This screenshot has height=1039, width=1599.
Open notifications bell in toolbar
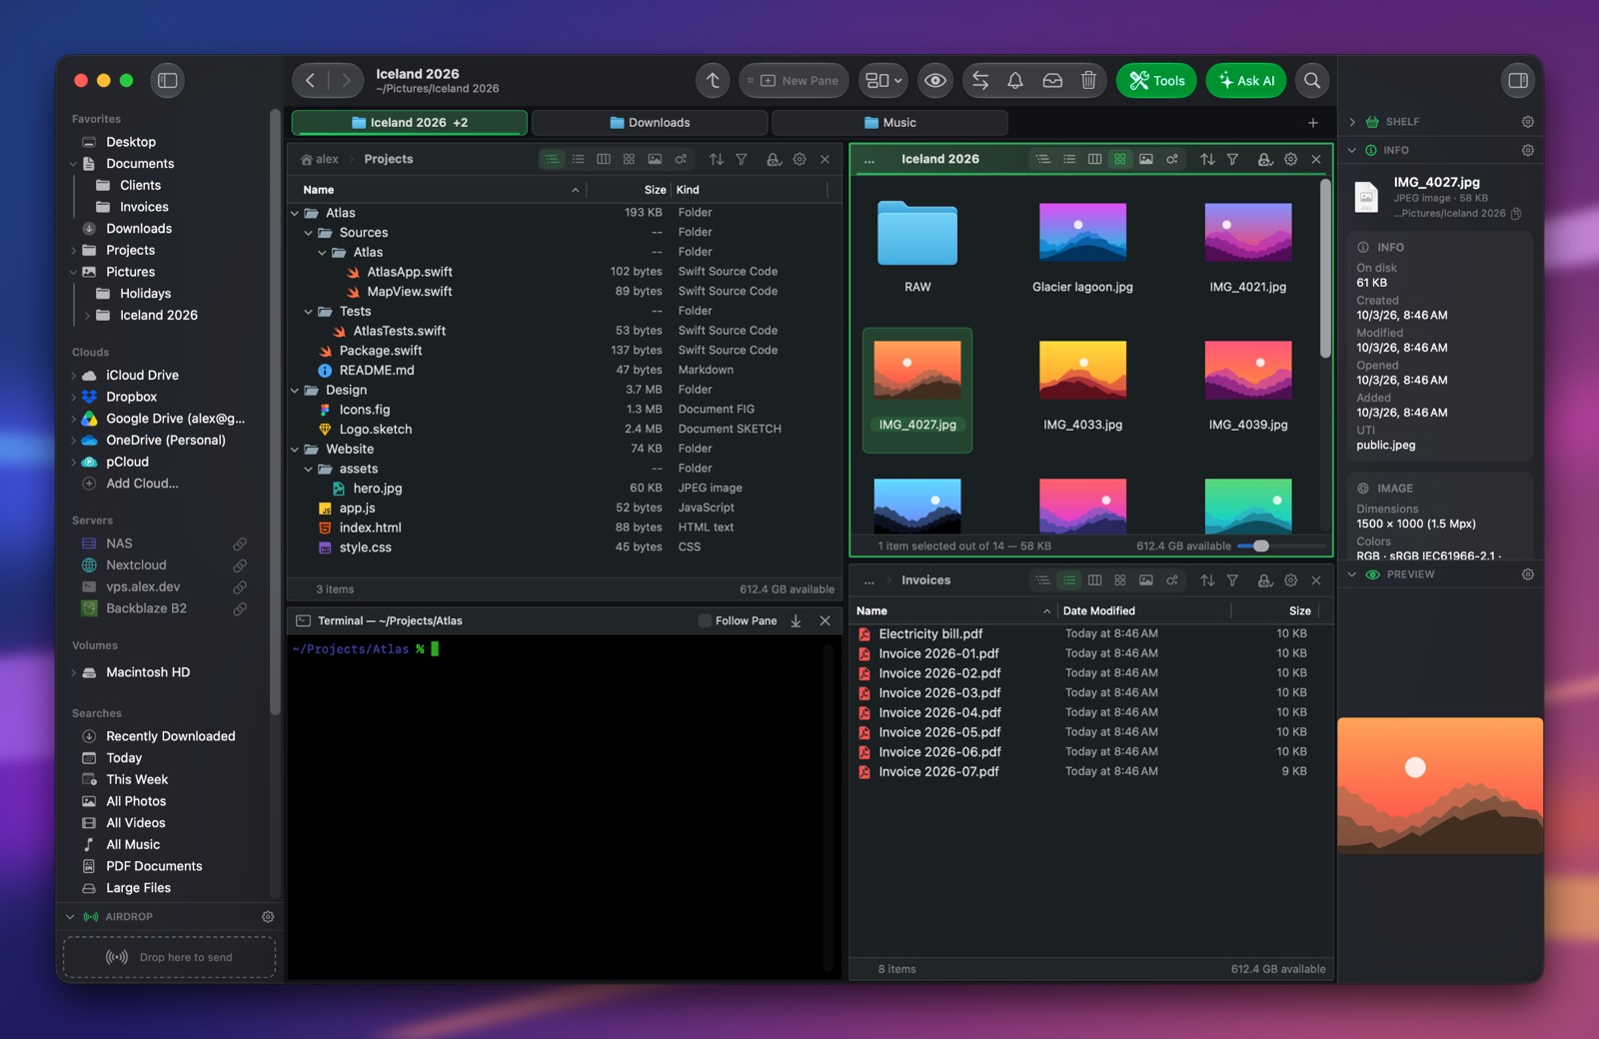(1015, 81)
